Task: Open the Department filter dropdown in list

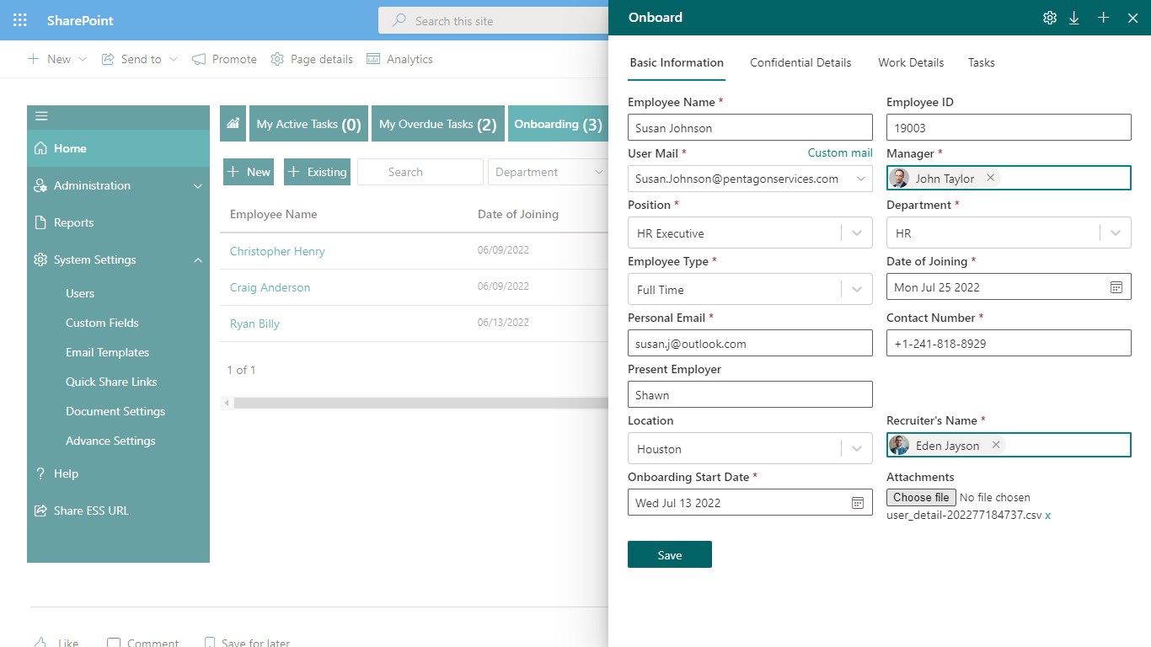Action: 548,172
